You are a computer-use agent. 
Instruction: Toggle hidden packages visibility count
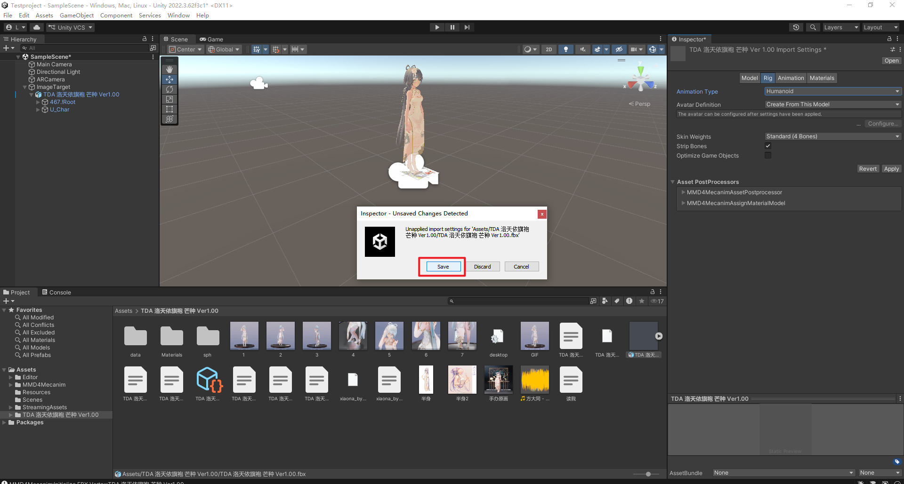point(657,301)
